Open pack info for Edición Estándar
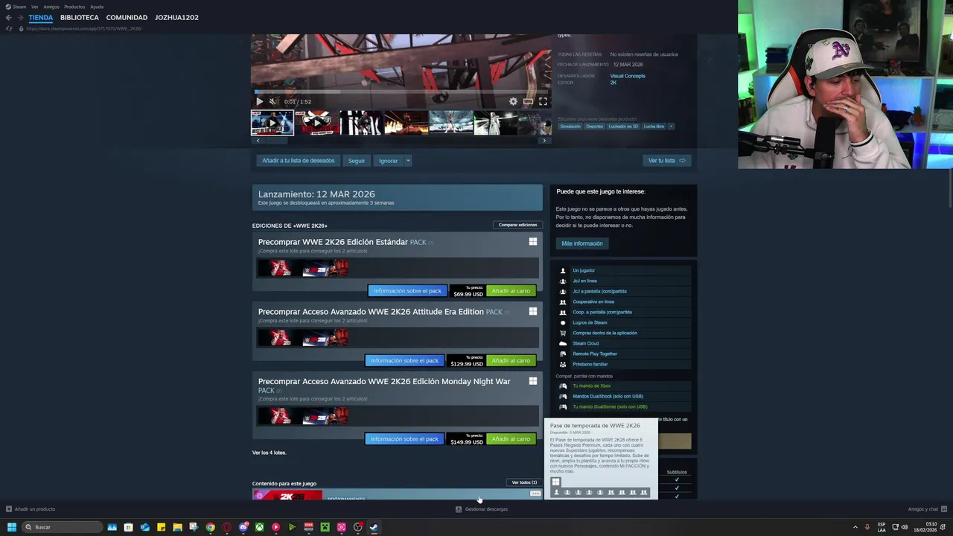This screenshot has height=536, width=953. click(x=407, y=291)
